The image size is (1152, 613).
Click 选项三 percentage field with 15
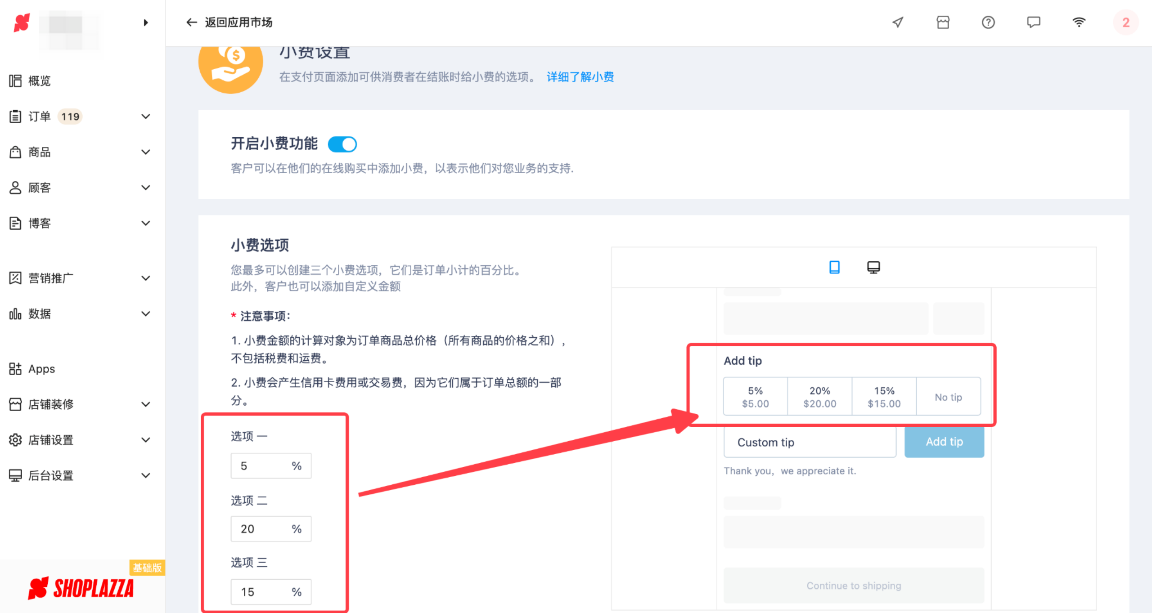[x=271, y=592]
